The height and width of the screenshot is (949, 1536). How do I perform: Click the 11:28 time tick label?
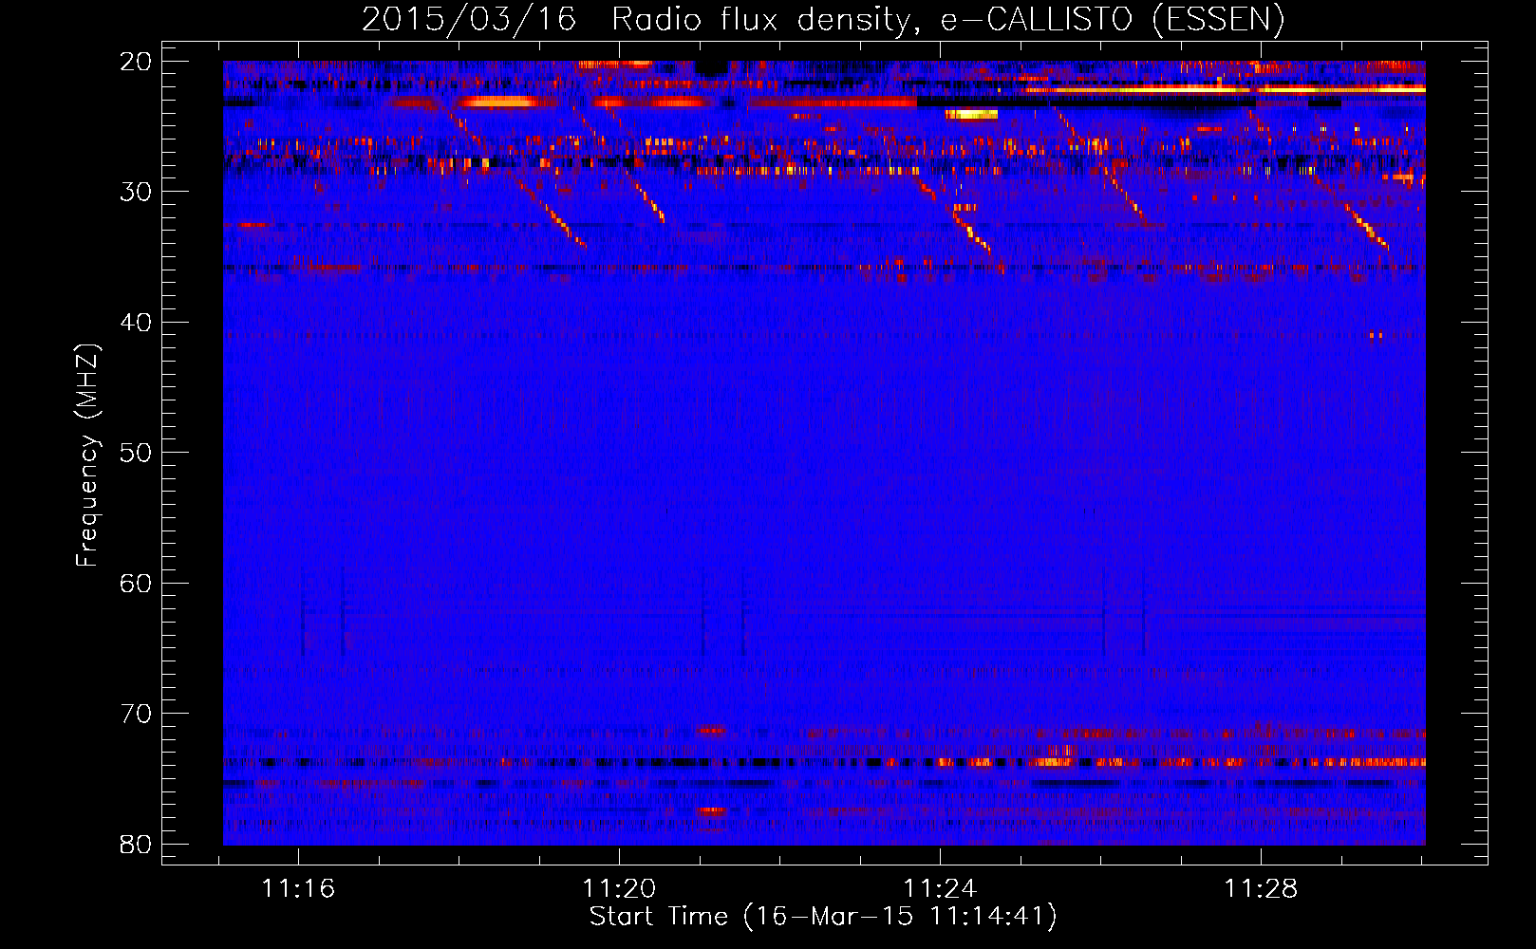pos(1261,889)
